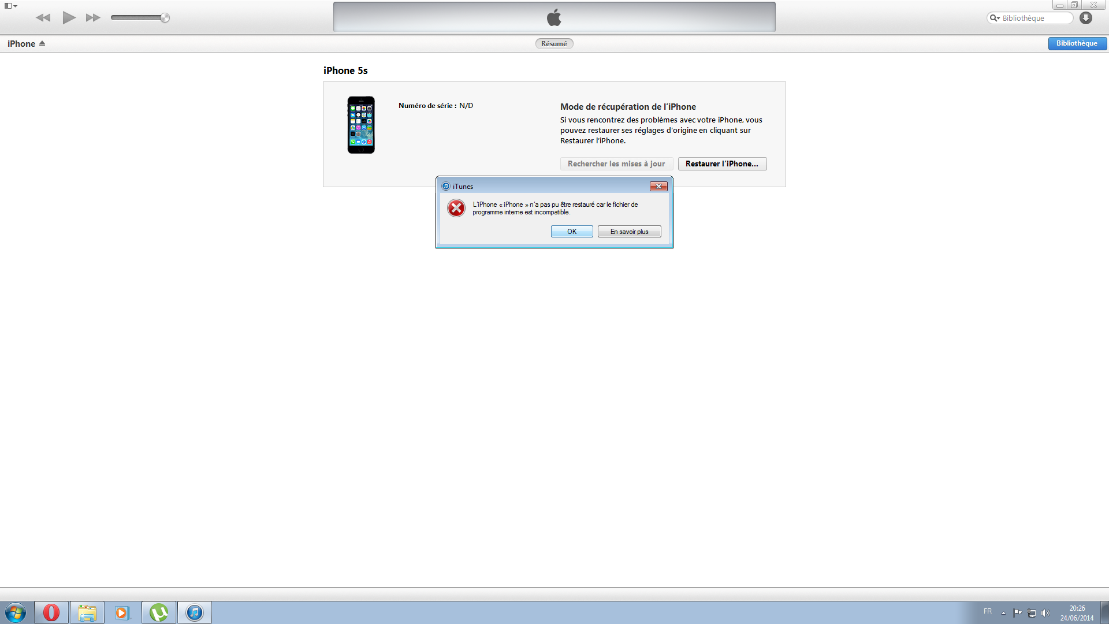The image size is (1109, 624).
Task: Click the iTunes icon in dialog title
Action: click(x=445, y=186)
